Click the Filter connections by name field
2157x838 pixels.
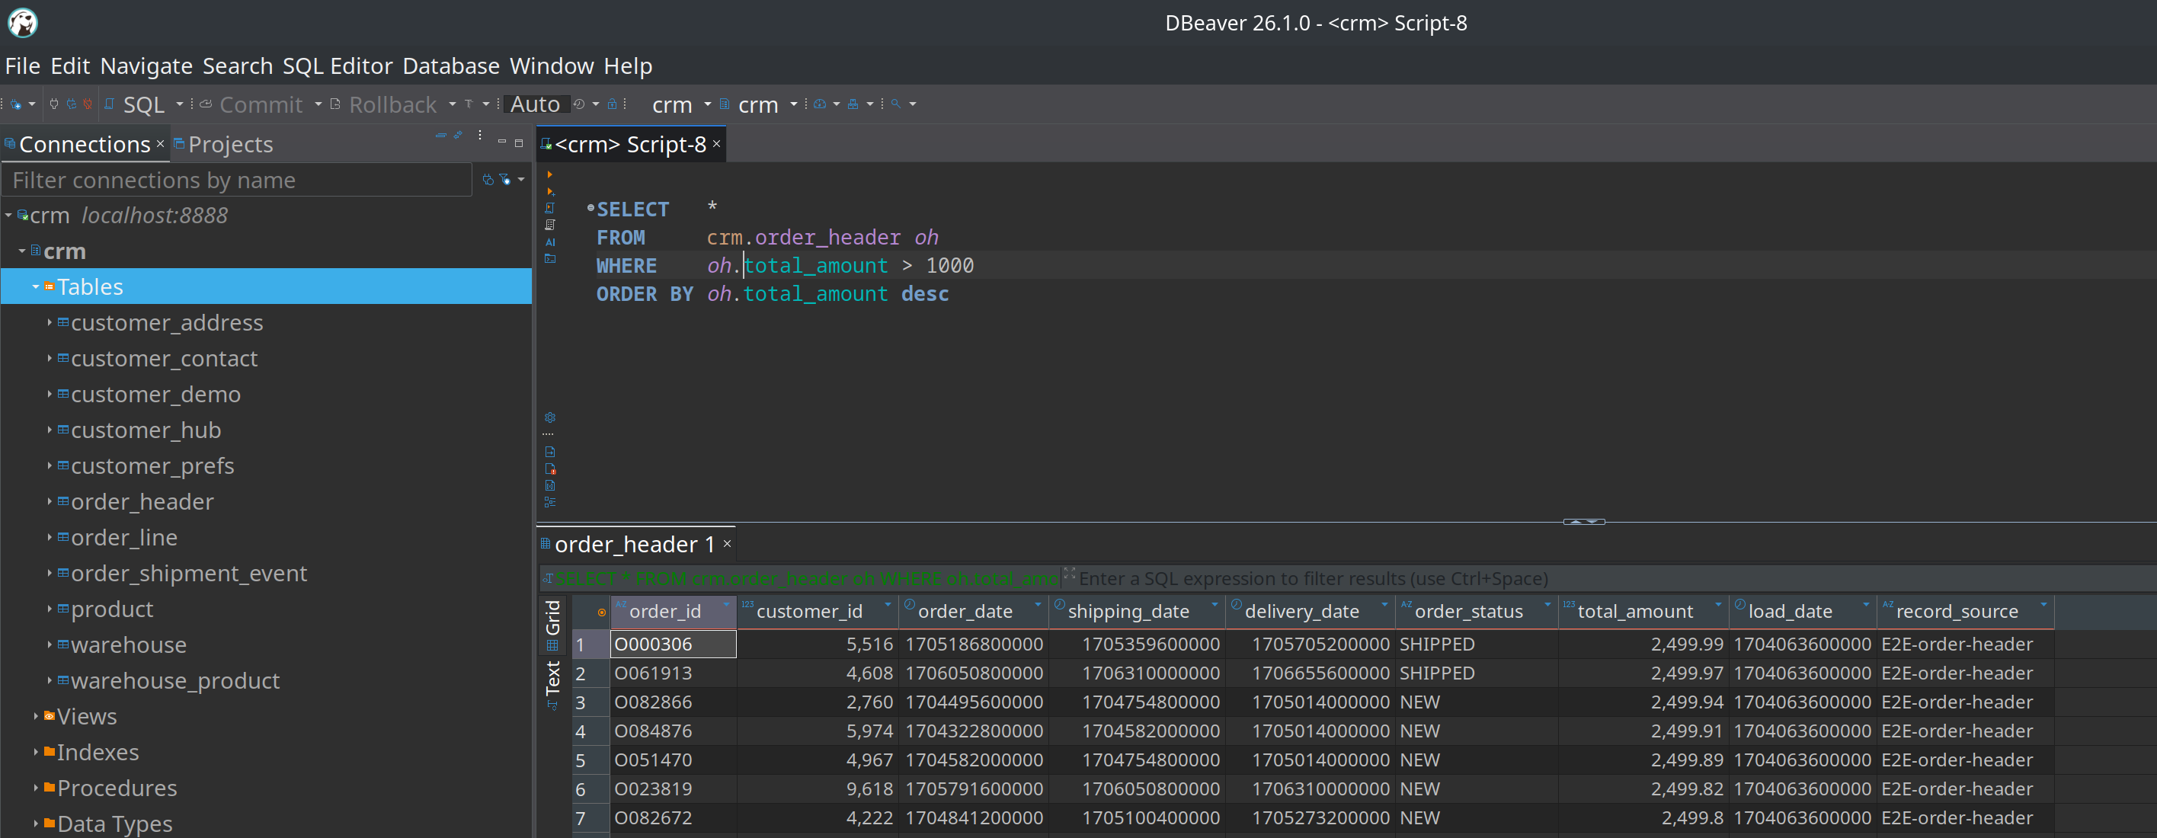(x=237, y=180)
